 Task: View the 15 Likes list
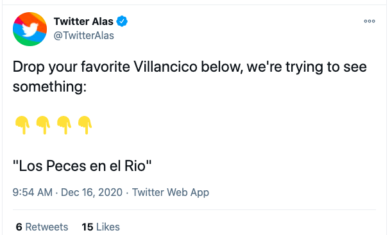pos(101,227)
